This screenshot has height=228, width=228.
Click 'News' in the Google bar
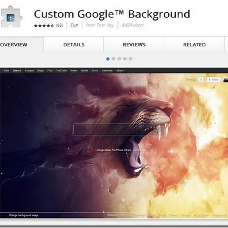(74, 70)
